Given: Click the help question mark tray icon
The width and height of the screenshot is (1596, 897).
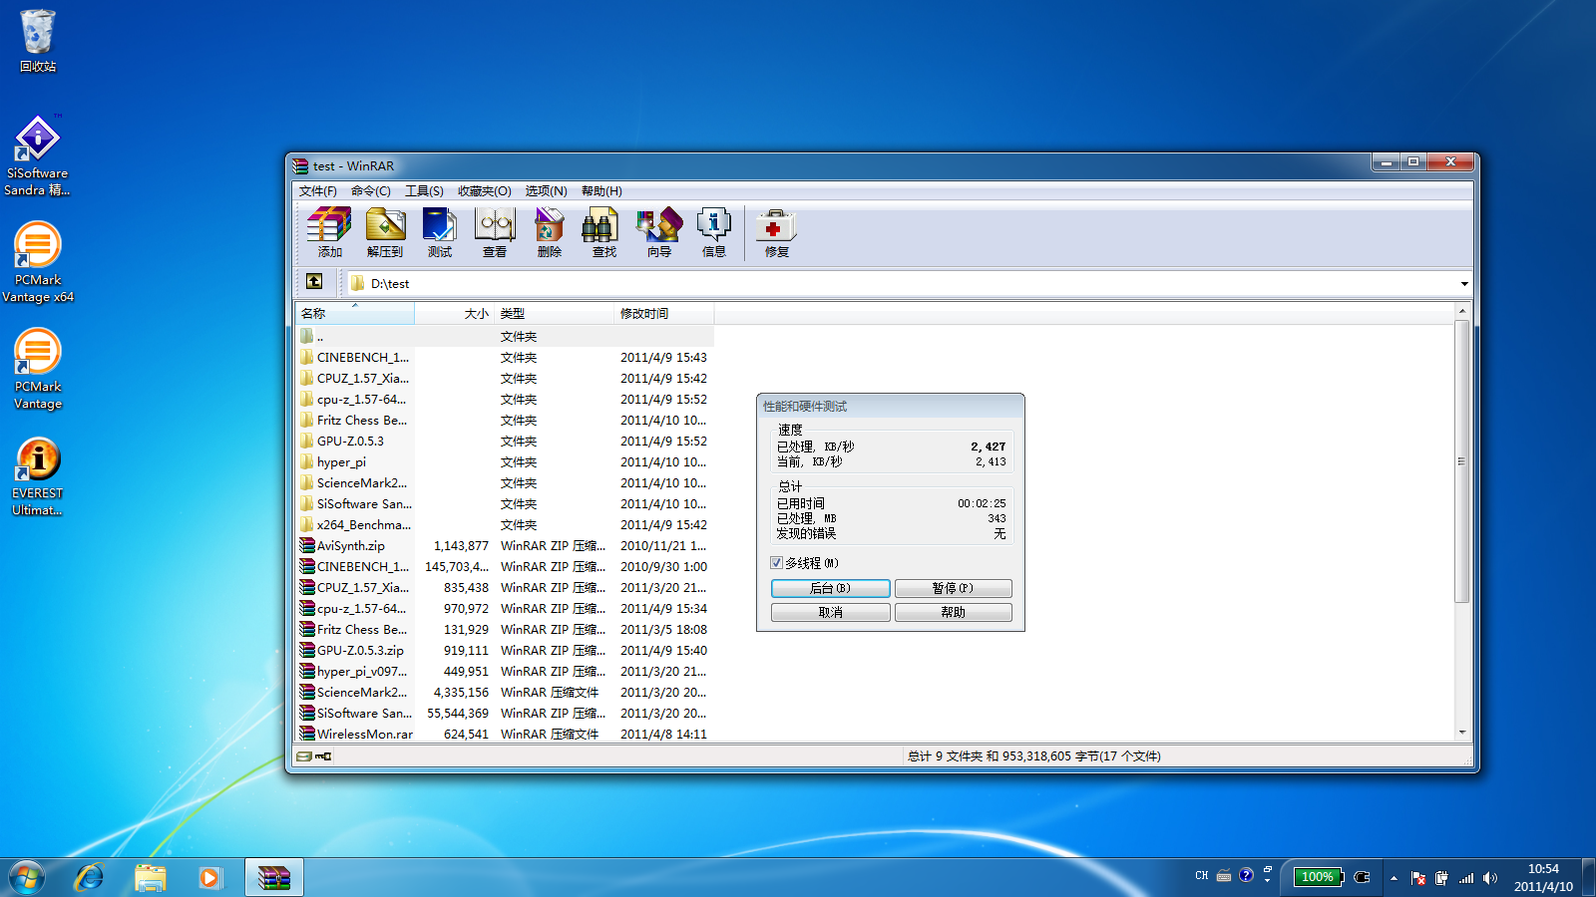Looking at the screenshot, I should [x=1246, y=875].
